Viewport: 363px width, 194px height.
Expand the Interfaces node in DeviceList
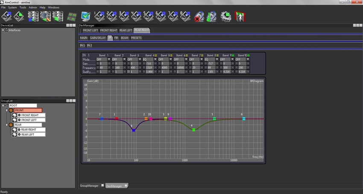tap(3, 30)
